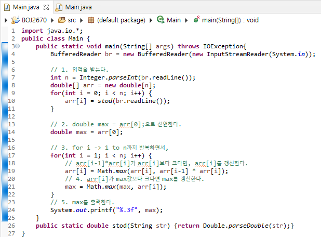Collapse main method with fold toggle line 3
This screenshot has width=321, height=237.
tap(18, 46)
